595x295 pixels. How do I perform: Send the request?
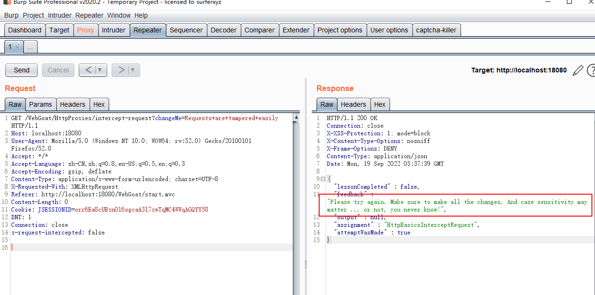tap(21, 70)
